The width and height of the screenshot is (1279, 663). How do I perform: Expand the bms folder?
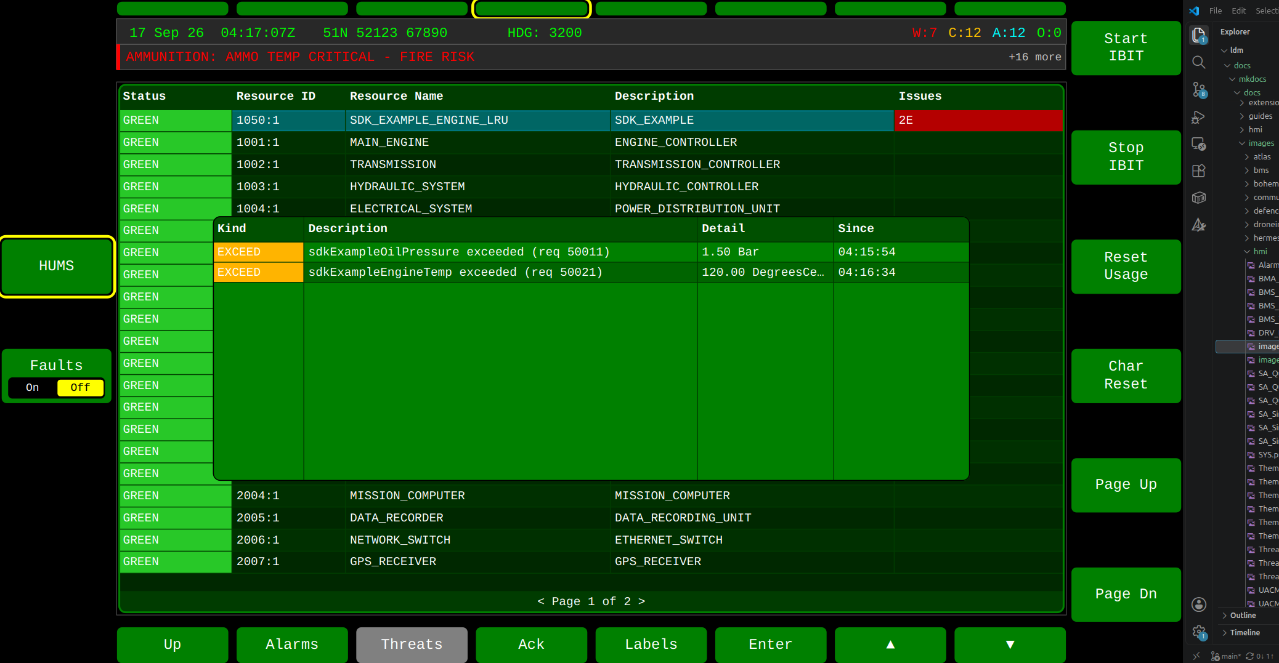[x=1247, y=171]
